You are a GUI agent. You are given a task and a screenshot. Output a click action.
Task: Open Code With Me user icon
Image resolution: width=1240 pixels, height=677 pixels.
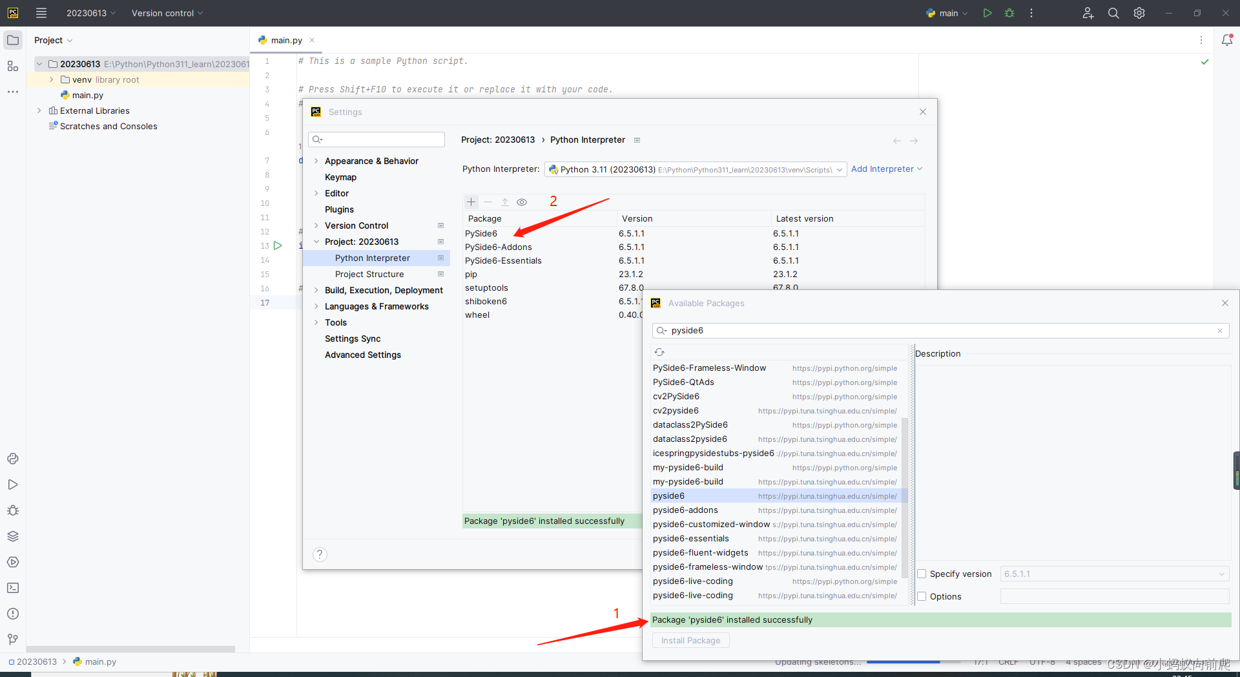1088,13
